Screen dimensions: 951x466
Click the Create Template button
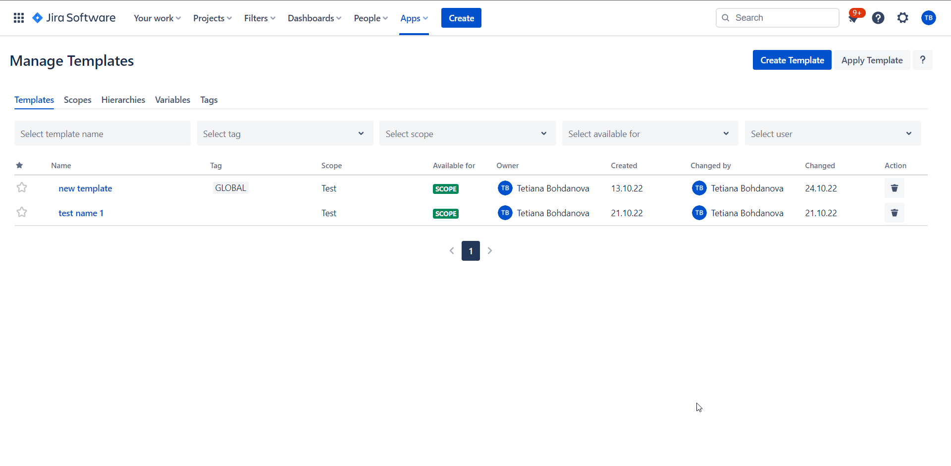(x=792, y=60)
